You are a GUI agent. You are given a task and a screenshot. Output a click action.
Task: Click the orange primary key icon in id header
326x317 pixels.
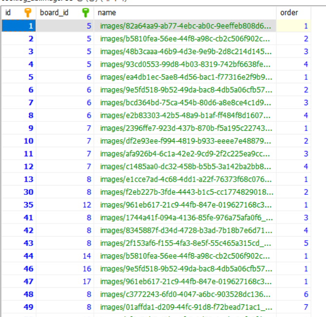tap(28, 13)
